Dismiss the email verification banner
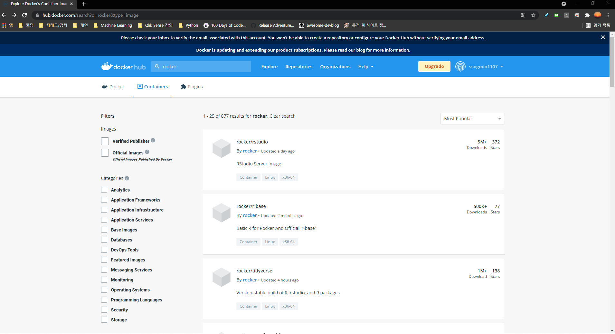The height and width of the screenshot is (334, 615). click(x=603, y=37)
